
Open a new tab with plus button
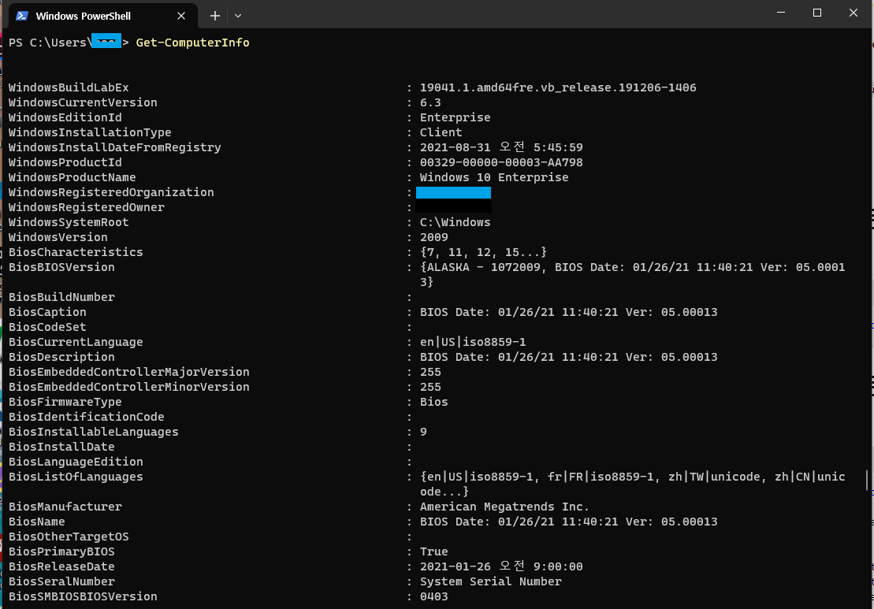[x=215, y=16]
